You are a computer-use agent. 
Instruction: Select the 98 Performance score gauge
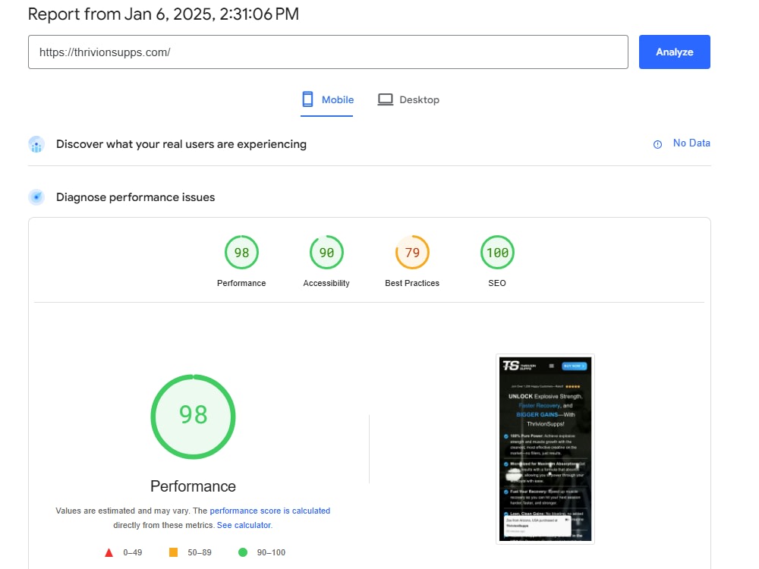241,252
